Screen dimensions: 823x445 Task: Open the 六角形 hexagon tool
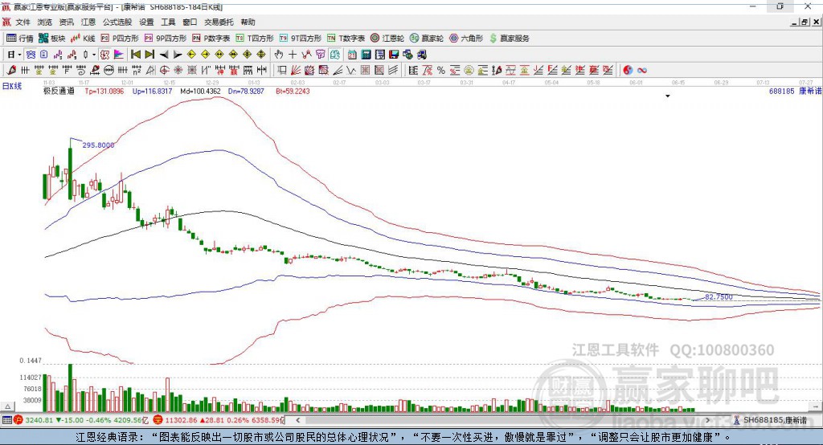tap(466, 39)
